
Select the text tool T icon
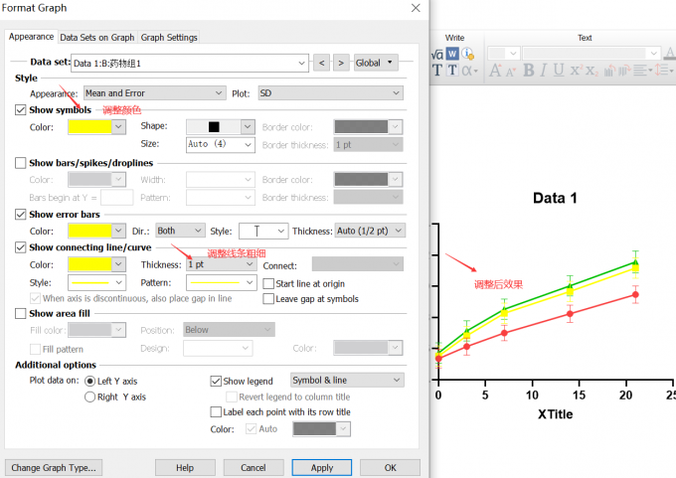[436, 71]
